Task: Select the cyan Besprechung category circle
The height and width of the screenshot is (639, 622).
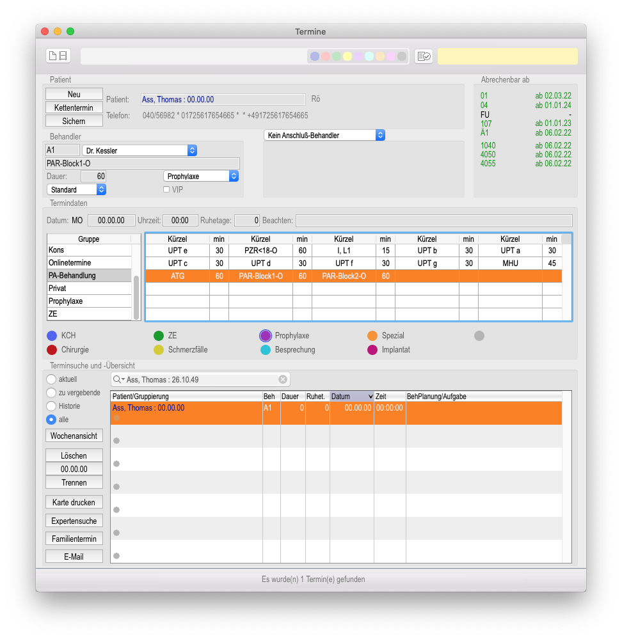Action: point(266,350)
